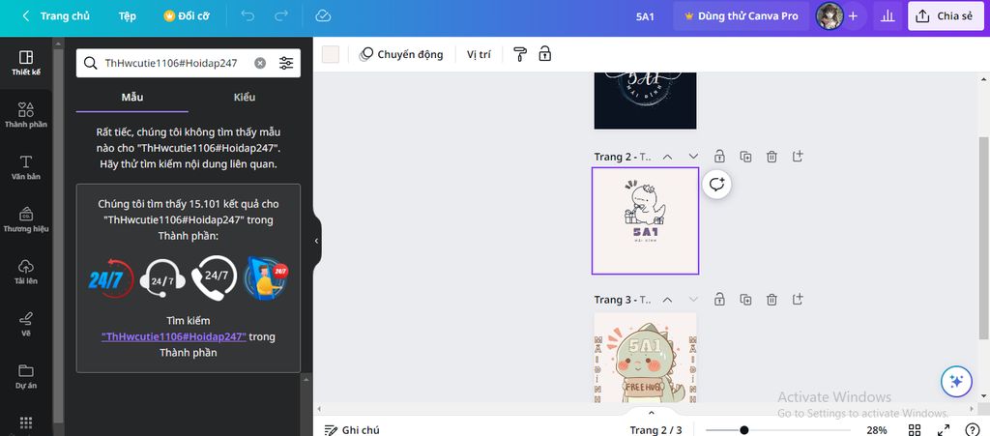
Task: Add page after Trang 2
Action: click(x=798, y=156)
